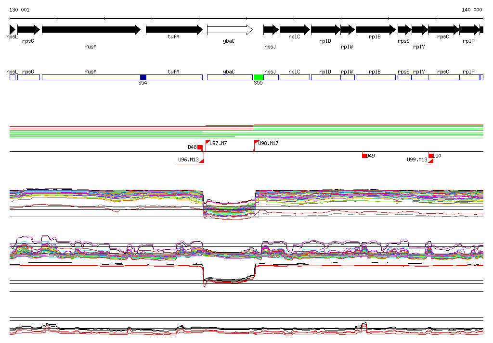Click the rplV black gene arrow
Image resolution: width=493 pixels, height=343 pixels.
tap(420, 30)
